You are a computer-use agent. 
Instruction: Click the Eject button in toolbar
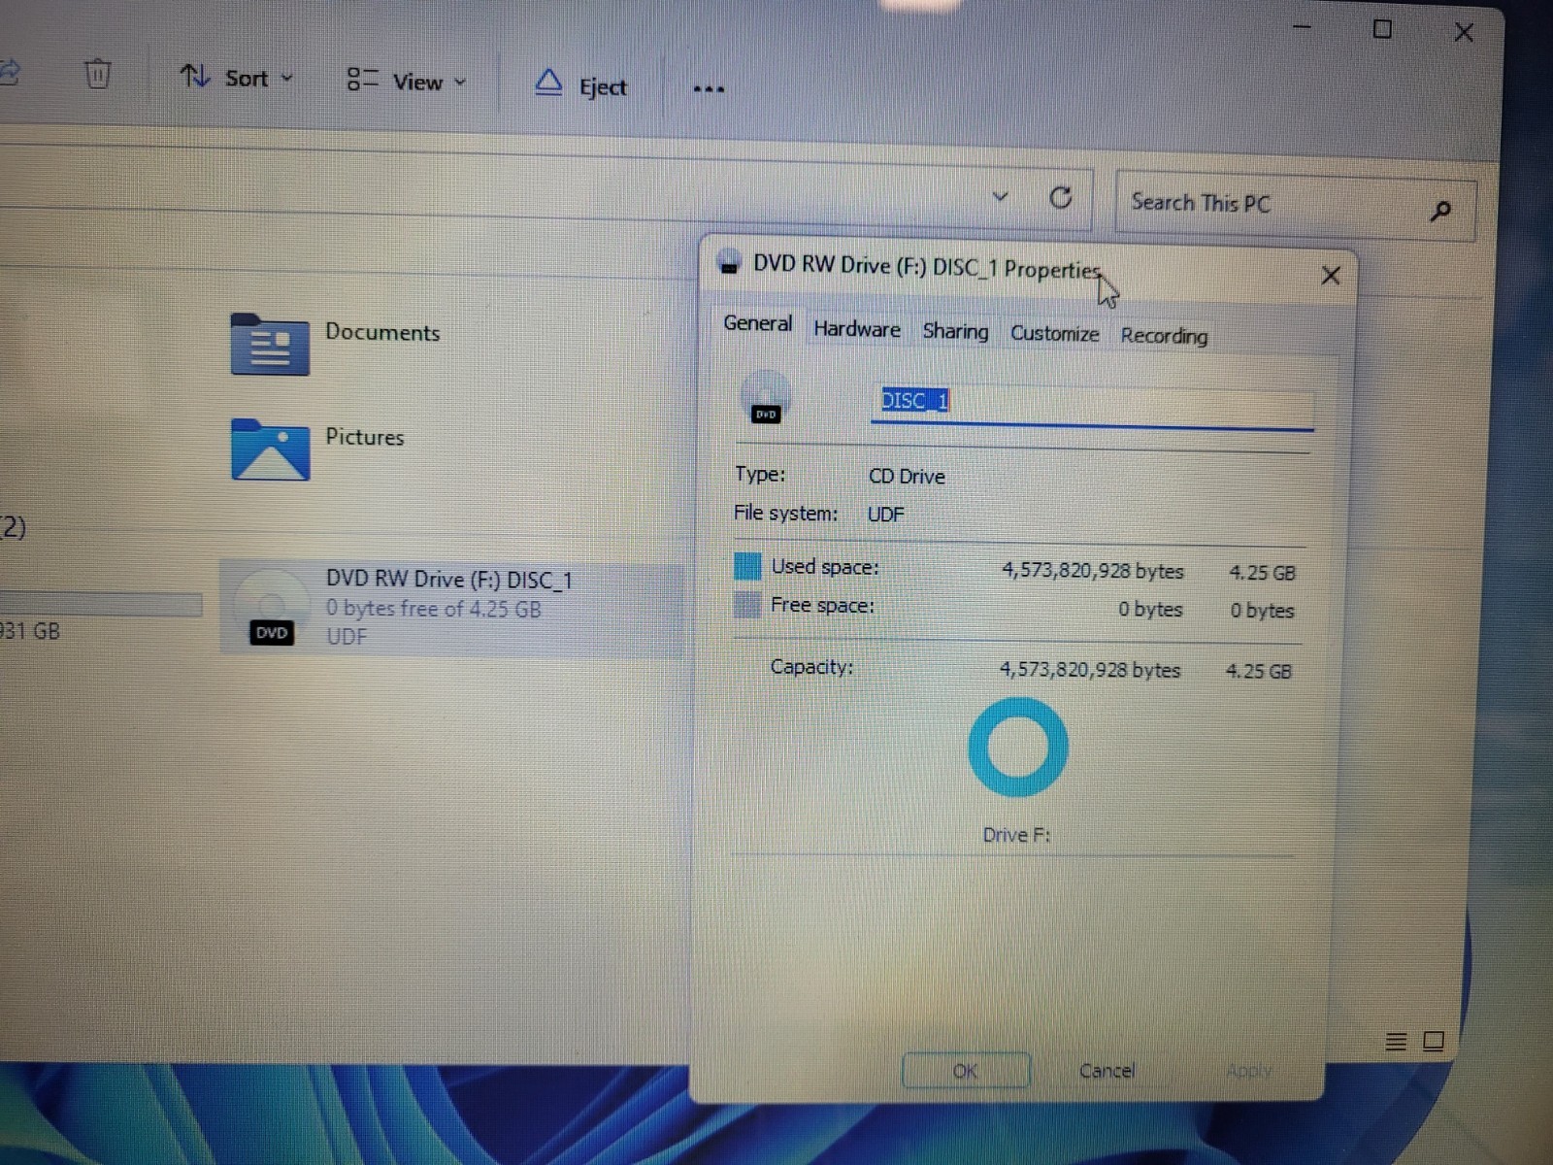[580, 85]
